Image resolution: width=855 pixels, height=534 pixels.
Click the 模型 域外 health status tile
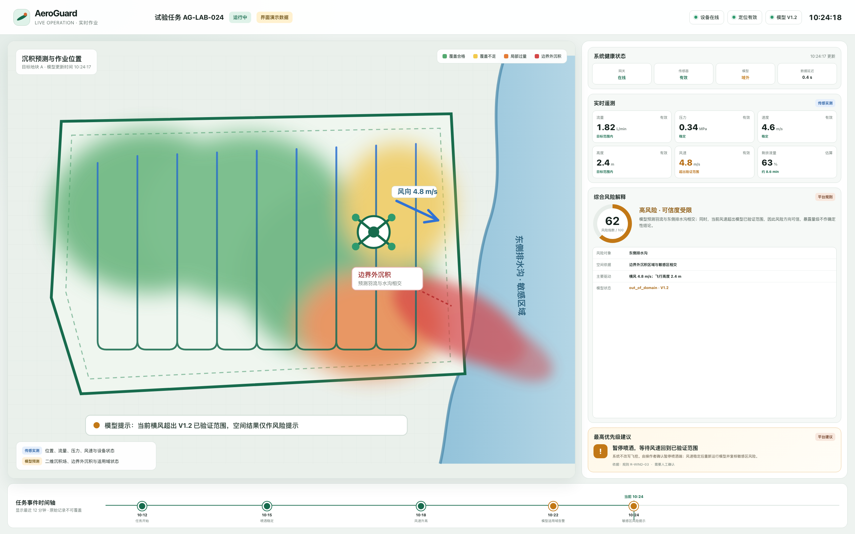tap(745, 74)
